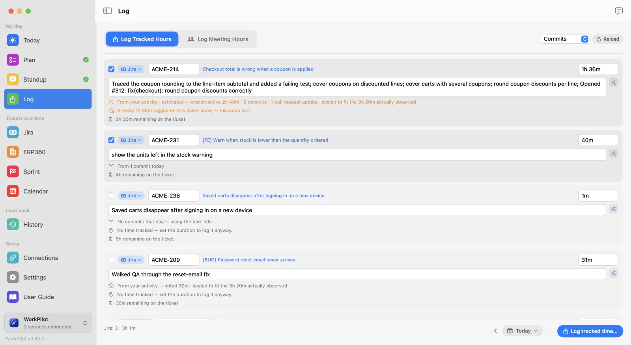The height and width of the screenshot is (345, 631).
Task: Open the feedback chat bubble icon
Action: [619, 11]
